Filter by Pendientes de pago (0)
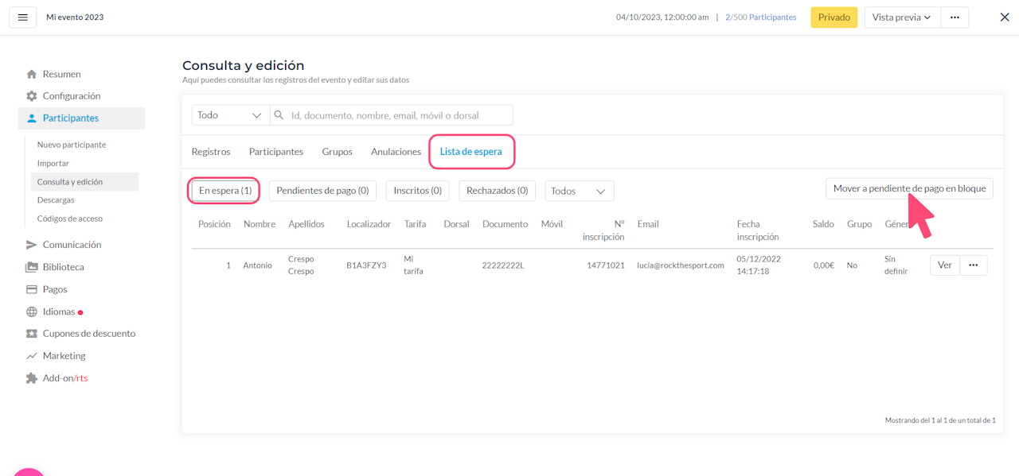1019x476 pixels. pos(322,191)
